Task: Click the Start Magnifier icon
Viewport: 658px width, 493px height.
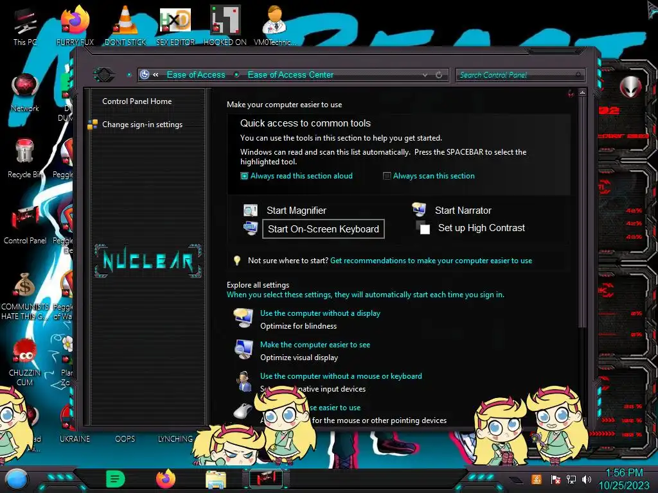Action: click(251, 211)
